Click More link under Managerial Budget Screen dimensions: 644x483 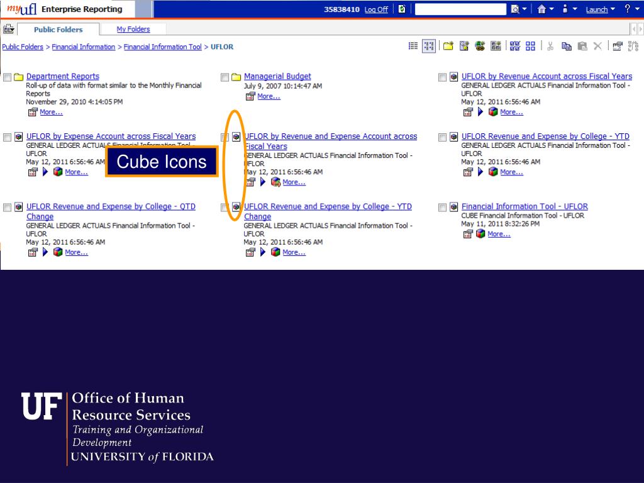[x=269, y=96]
